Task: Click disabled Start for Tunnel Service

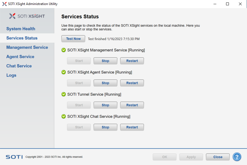Action: tap(79, 105)
